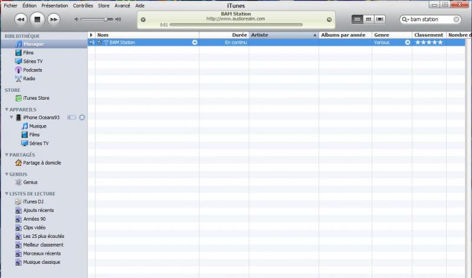This screenshot has height=278, width=472.
Task: Click the right round icon in display
Action: (329, 19)
